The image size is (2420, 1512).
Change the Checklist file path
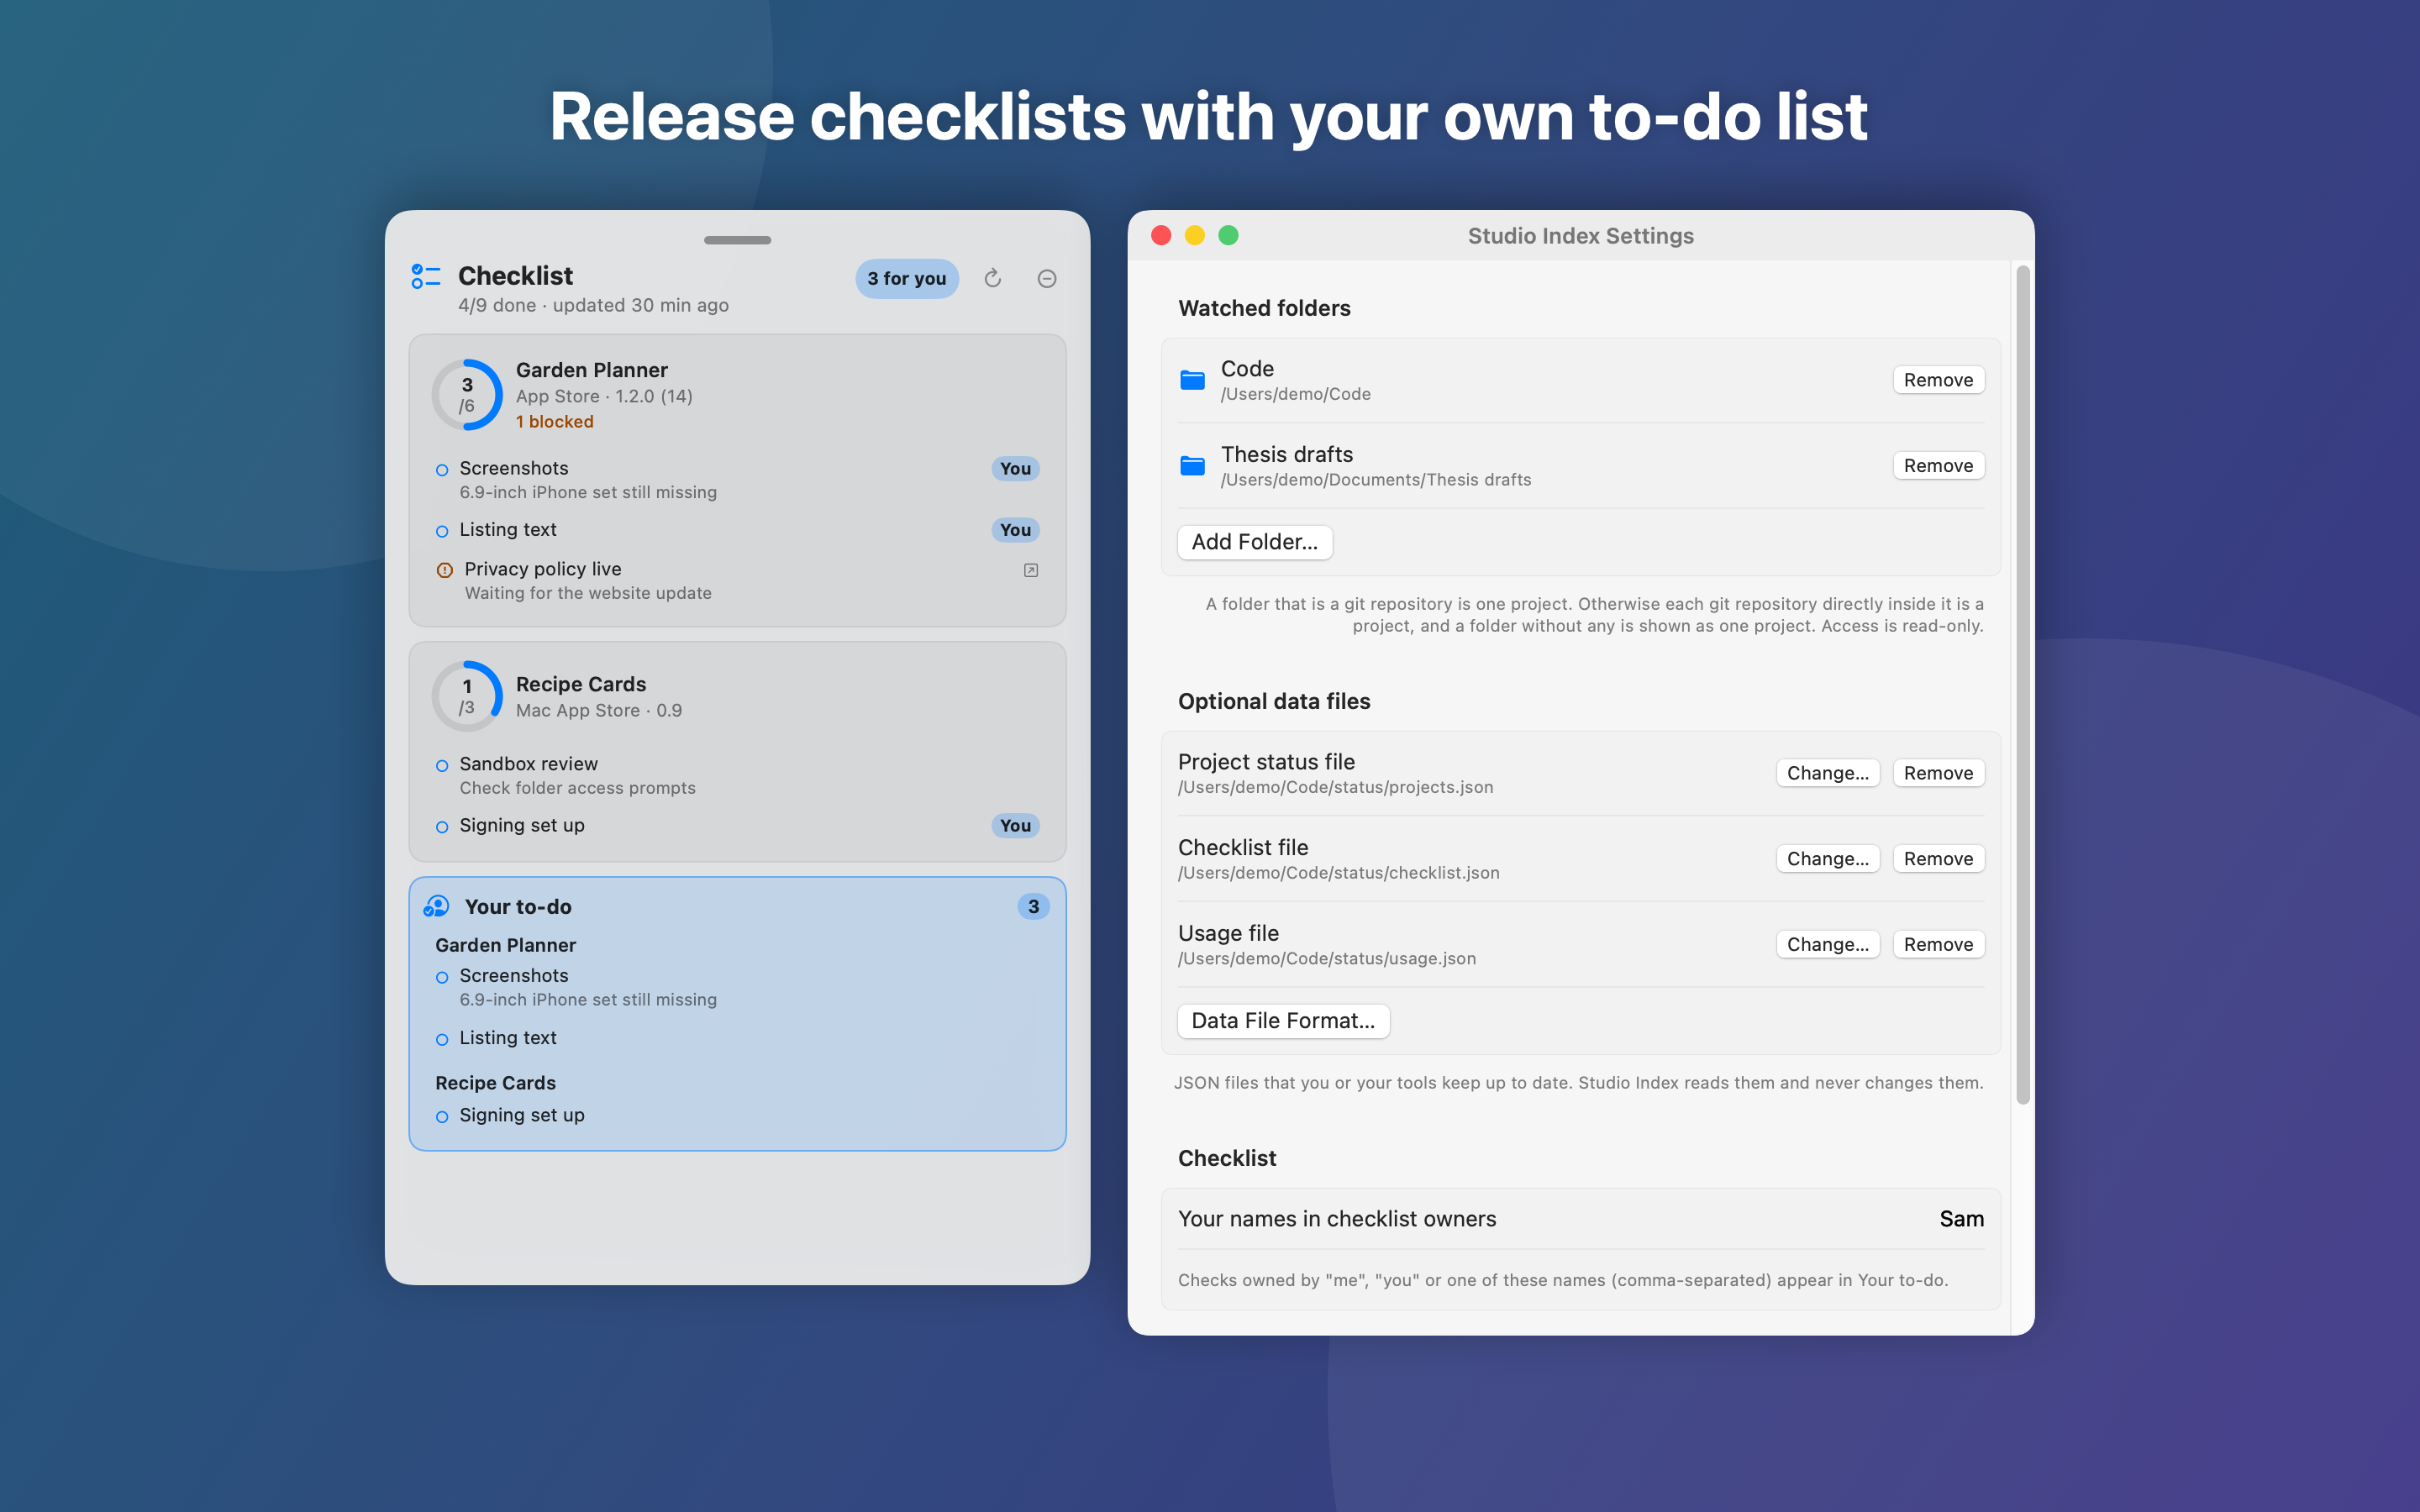[x=1827, y=859]
